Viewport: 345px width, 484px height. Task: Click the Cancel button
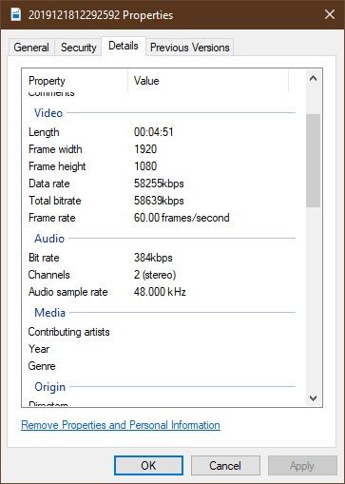(225, 466)
